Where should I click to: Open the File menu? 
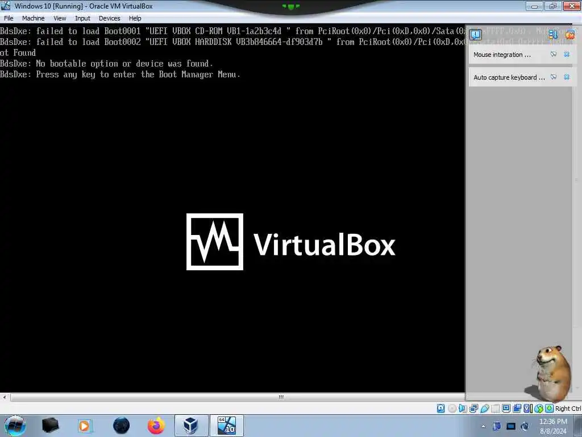[9, 18]
